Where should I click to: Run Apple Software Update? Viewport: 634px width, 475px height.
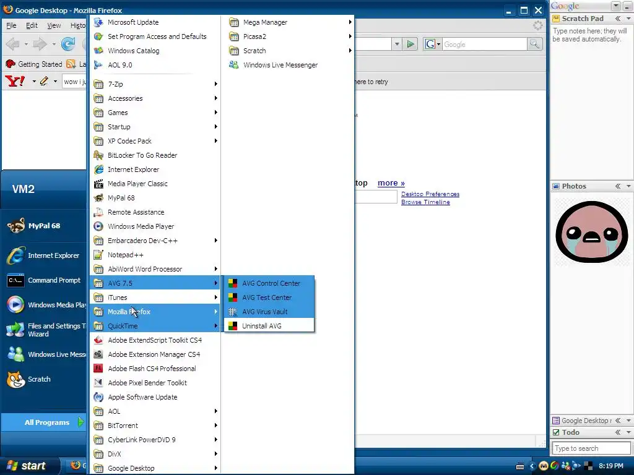point(155,397)
